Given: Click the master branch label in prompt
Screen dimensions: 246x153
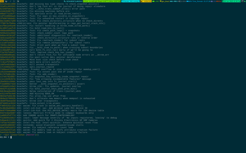Looking at the screenshot, I should (x=31, y=135).
